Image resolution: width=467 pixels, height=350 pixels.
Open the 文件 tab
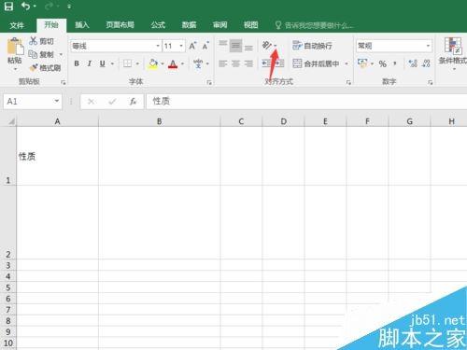(17, 25)
